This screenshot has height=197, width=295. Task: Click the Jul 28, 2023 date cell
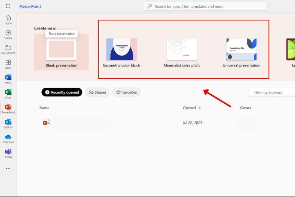(x=192, y=123)
